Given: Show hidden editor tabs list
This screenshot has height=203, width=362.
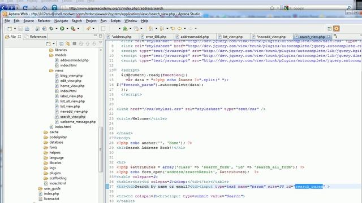Looking at the screenshot, I should pyautogui.click(x=335, y=36).
